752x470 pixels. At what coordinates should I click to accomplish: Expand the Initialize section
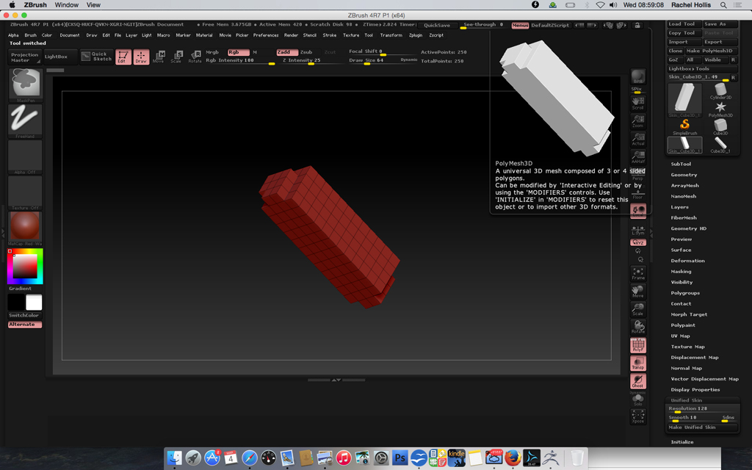tap(682, 442)
